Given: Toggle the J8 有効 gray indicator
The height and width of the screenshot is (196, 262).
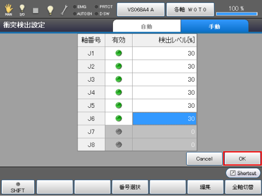Looking at the screenshot, I should [x=118, y=145].
